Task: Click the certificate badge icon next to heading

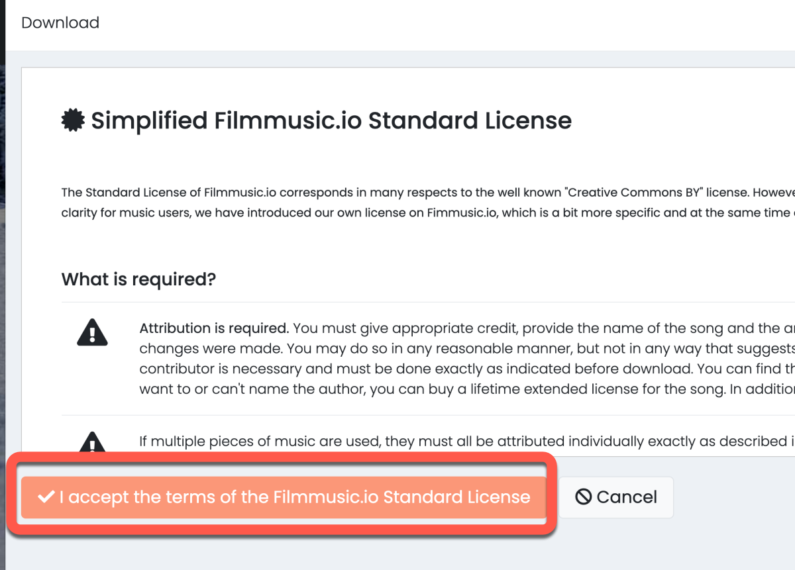Action: [73, 120]
